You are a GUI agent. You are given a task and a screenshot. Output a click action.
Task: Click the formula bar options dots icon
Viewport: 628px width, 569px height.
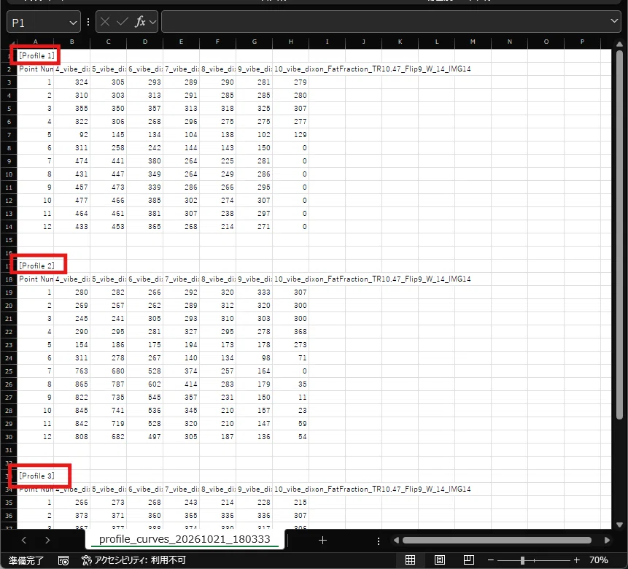pyautogui.click(x=88, y=22)
